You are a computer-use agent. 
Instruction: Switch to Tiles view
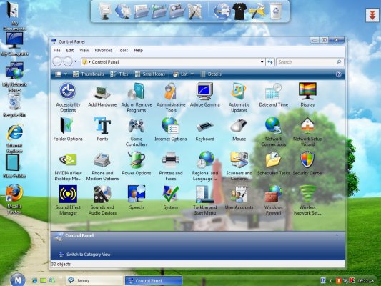point(119,74)
